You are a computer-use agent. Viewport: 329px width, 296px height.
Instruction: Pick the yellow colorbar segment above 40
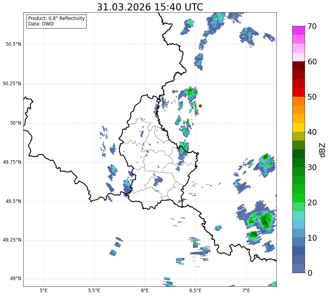pos(298,127)
